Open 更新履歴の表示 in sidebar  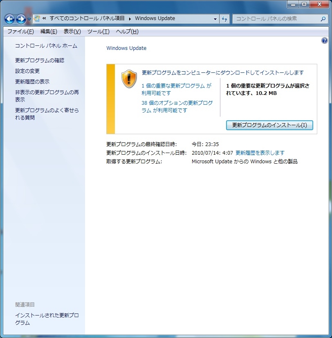click(x=32, y=81)
